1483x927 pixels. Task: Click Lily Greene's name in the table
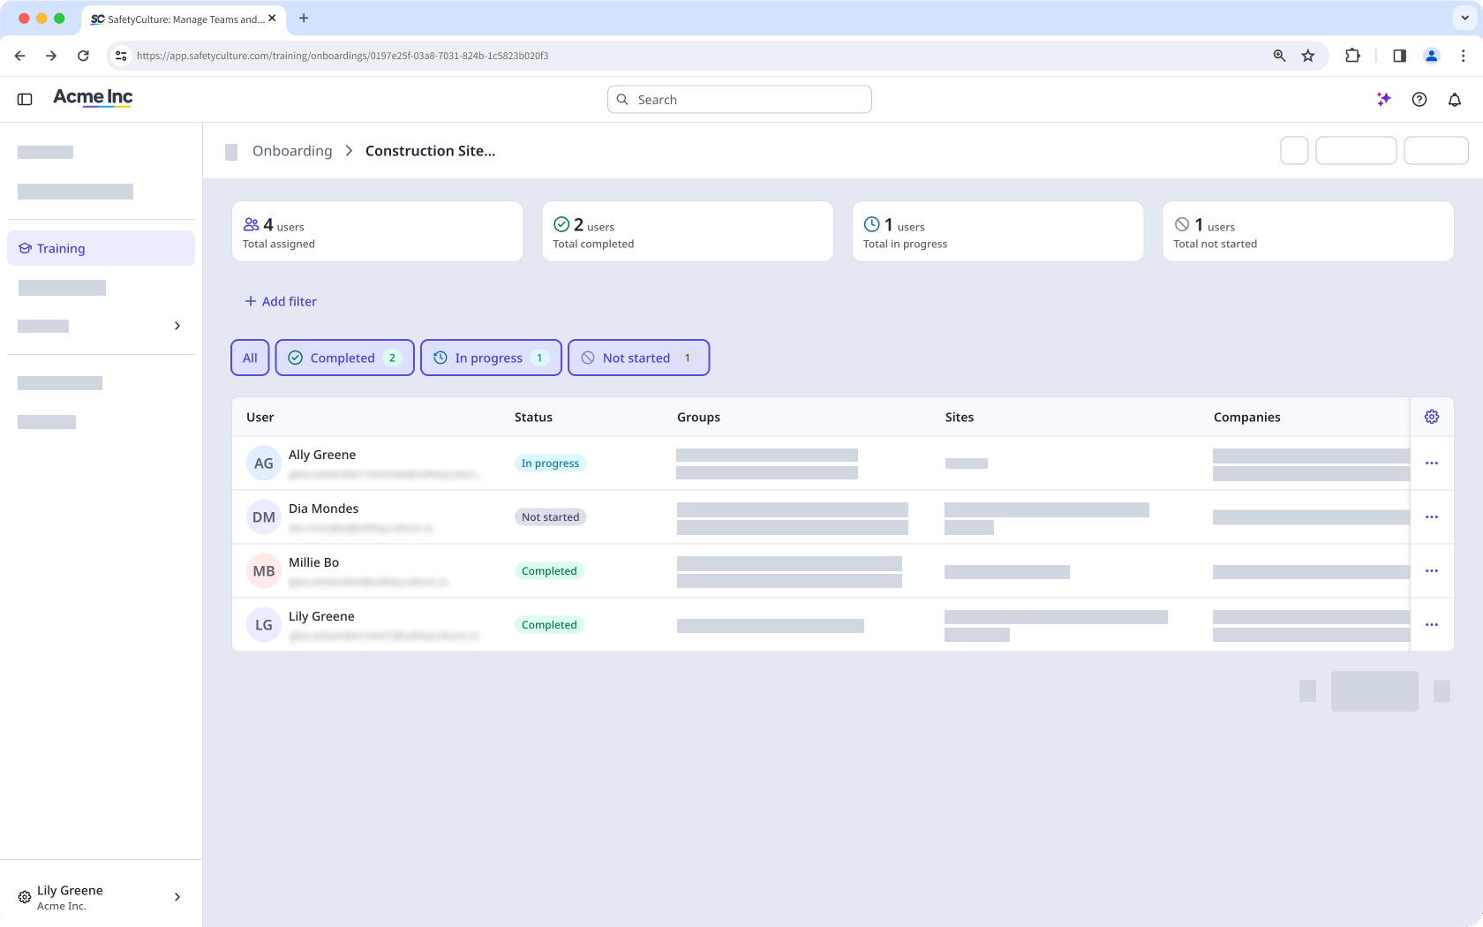321,616
